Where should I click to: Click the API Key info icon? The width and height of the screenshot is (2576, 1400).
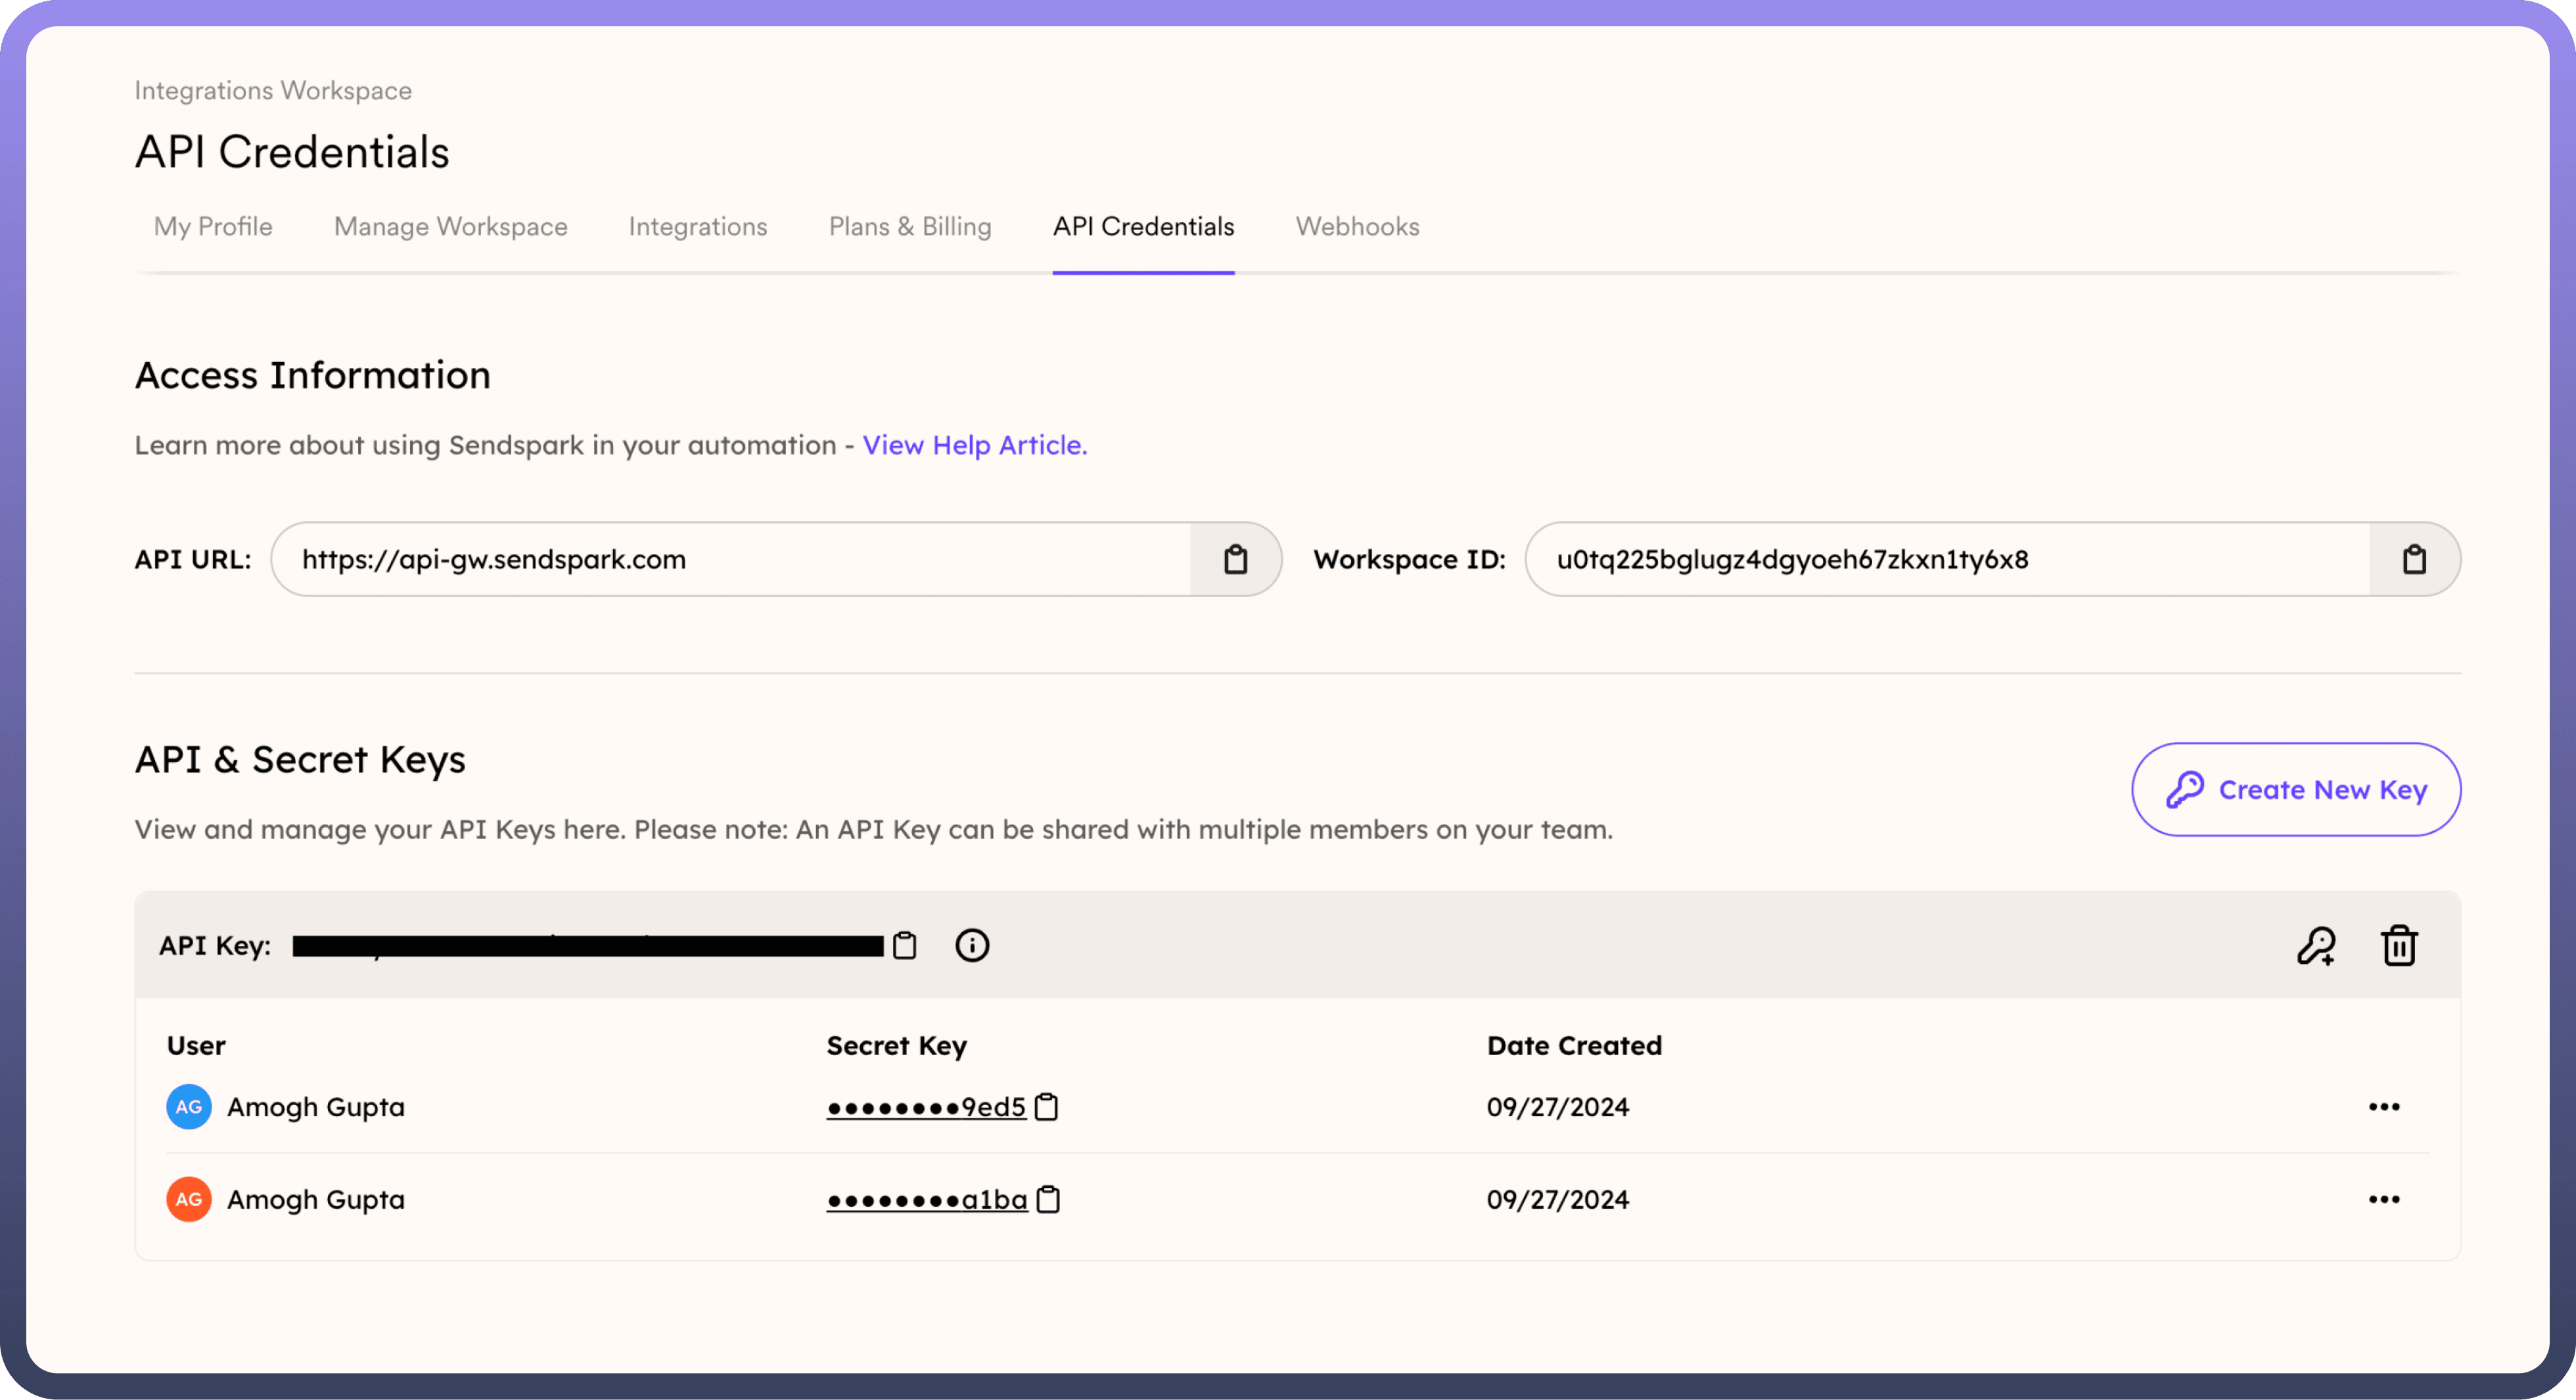(x=972, y=945)
